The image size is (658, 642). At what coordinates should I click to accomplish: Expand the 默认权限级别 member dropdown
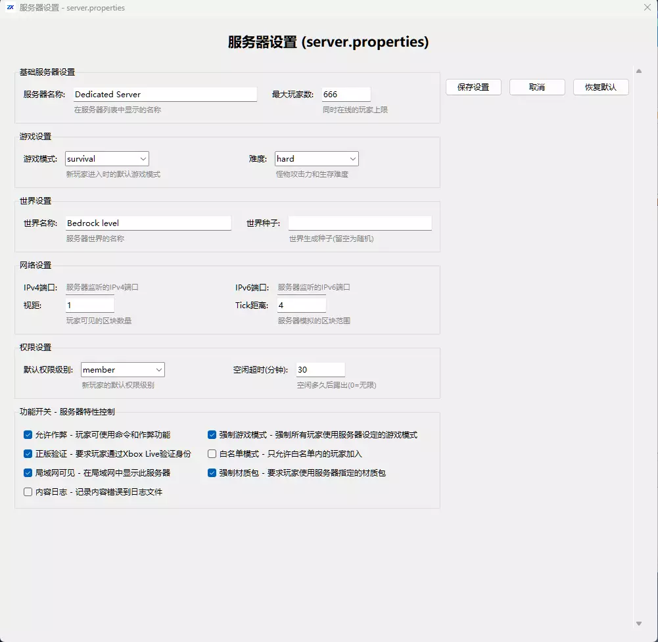tap(123, 370)
